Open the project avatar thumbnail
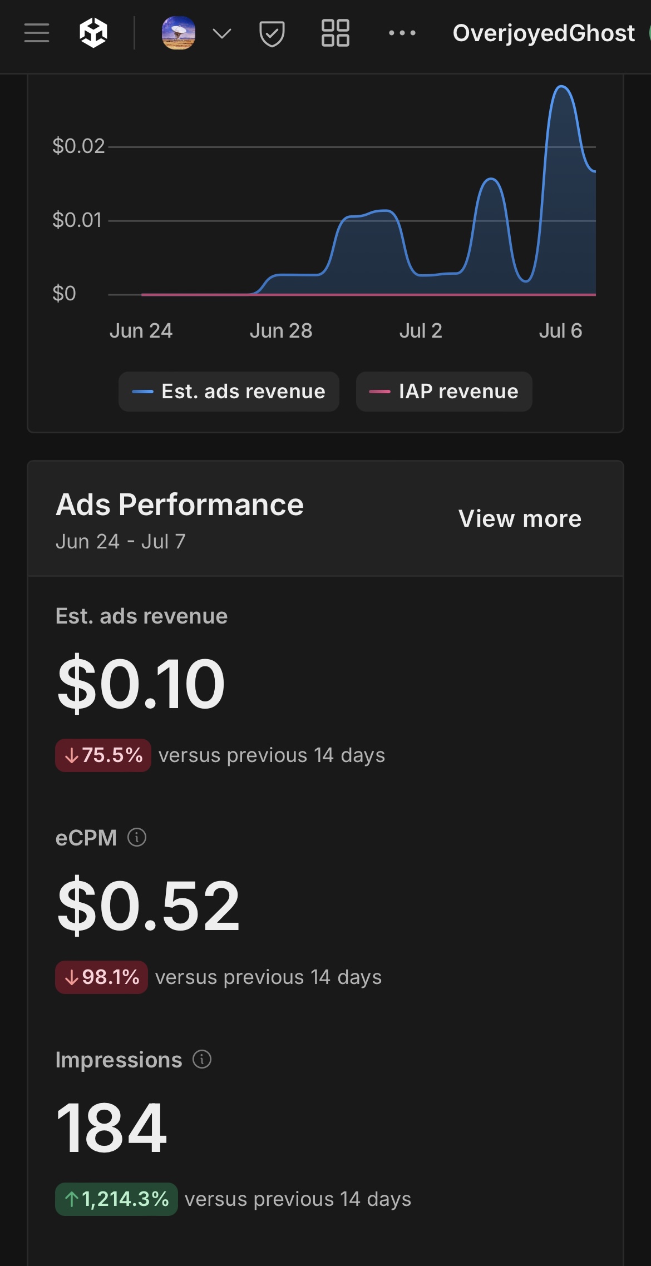 [179, 33]
